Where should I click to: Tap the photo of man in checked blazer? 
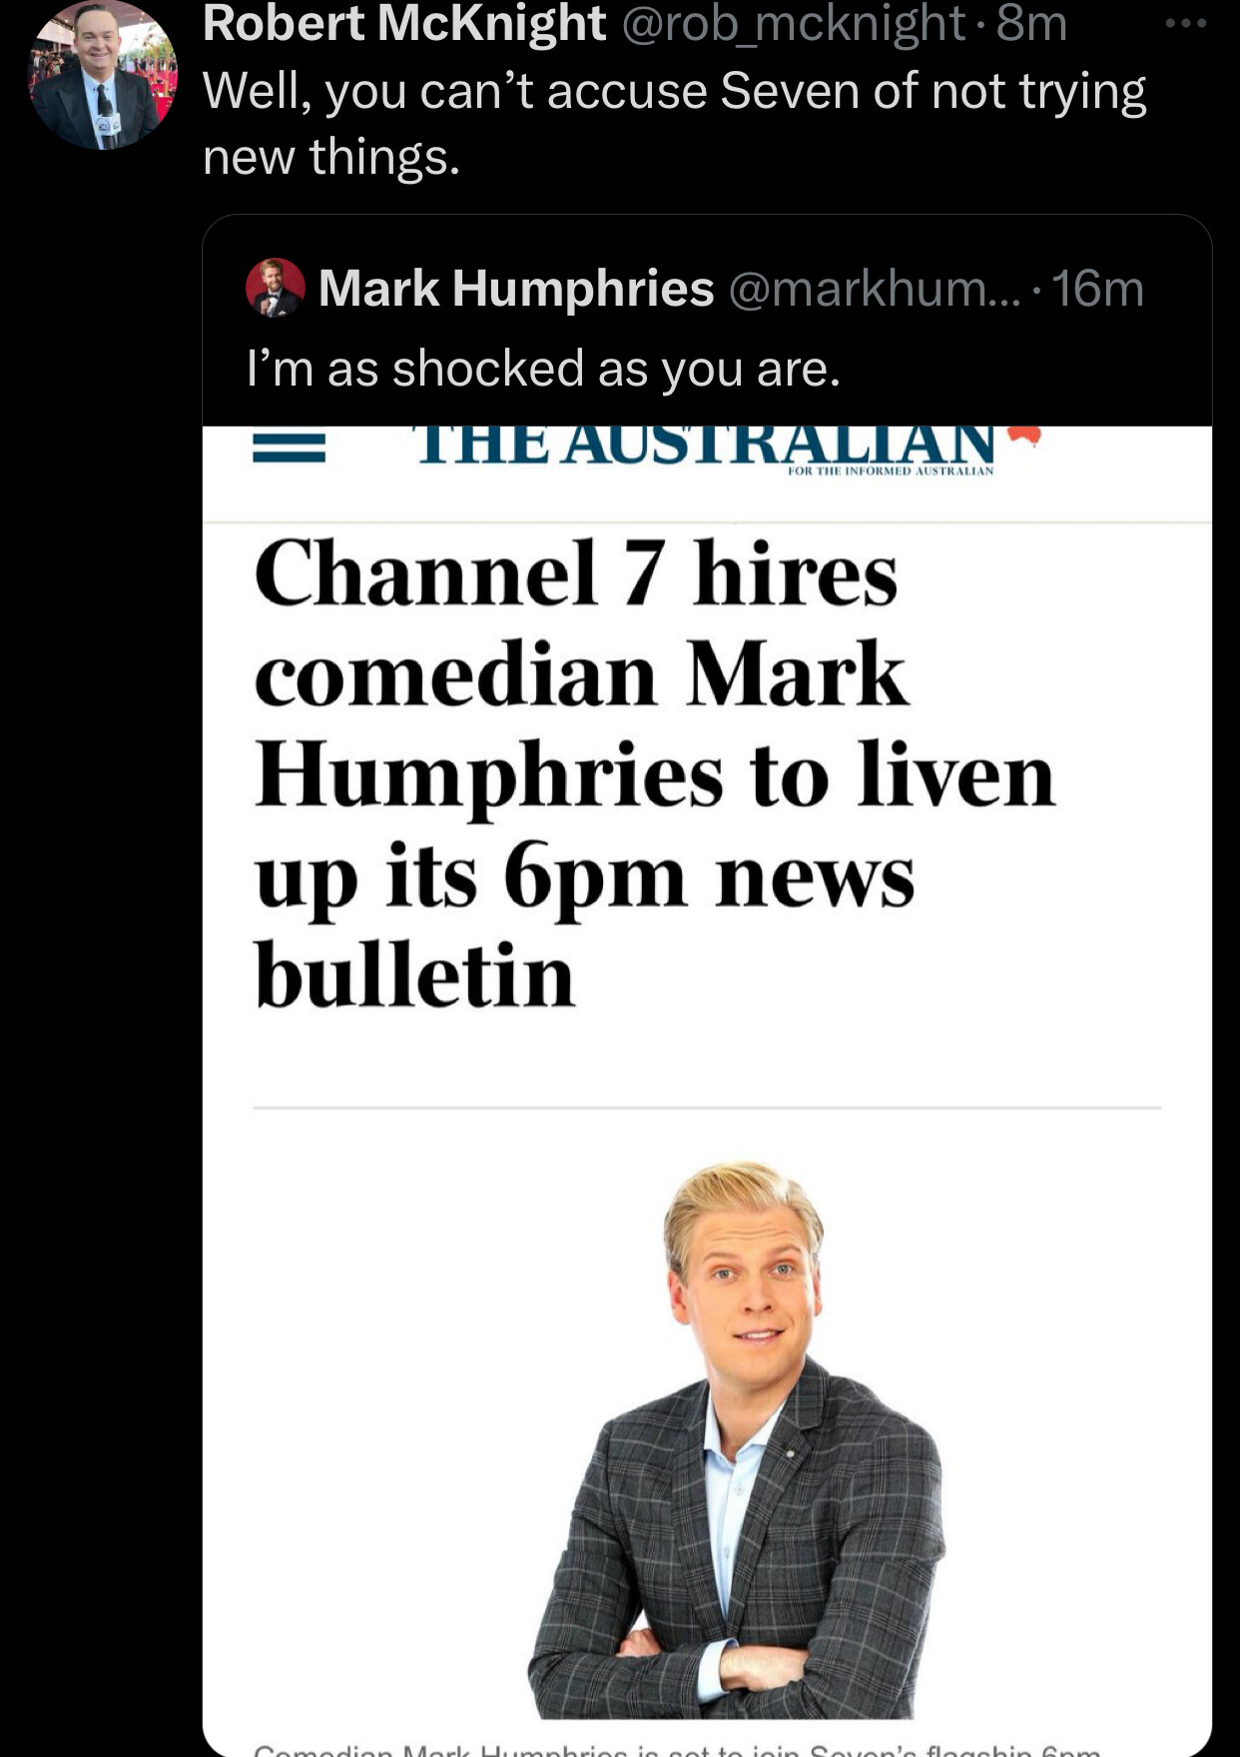click(x=737, y=1439)
